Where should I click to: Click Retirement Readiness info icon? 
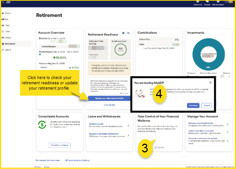pos(123,33)
